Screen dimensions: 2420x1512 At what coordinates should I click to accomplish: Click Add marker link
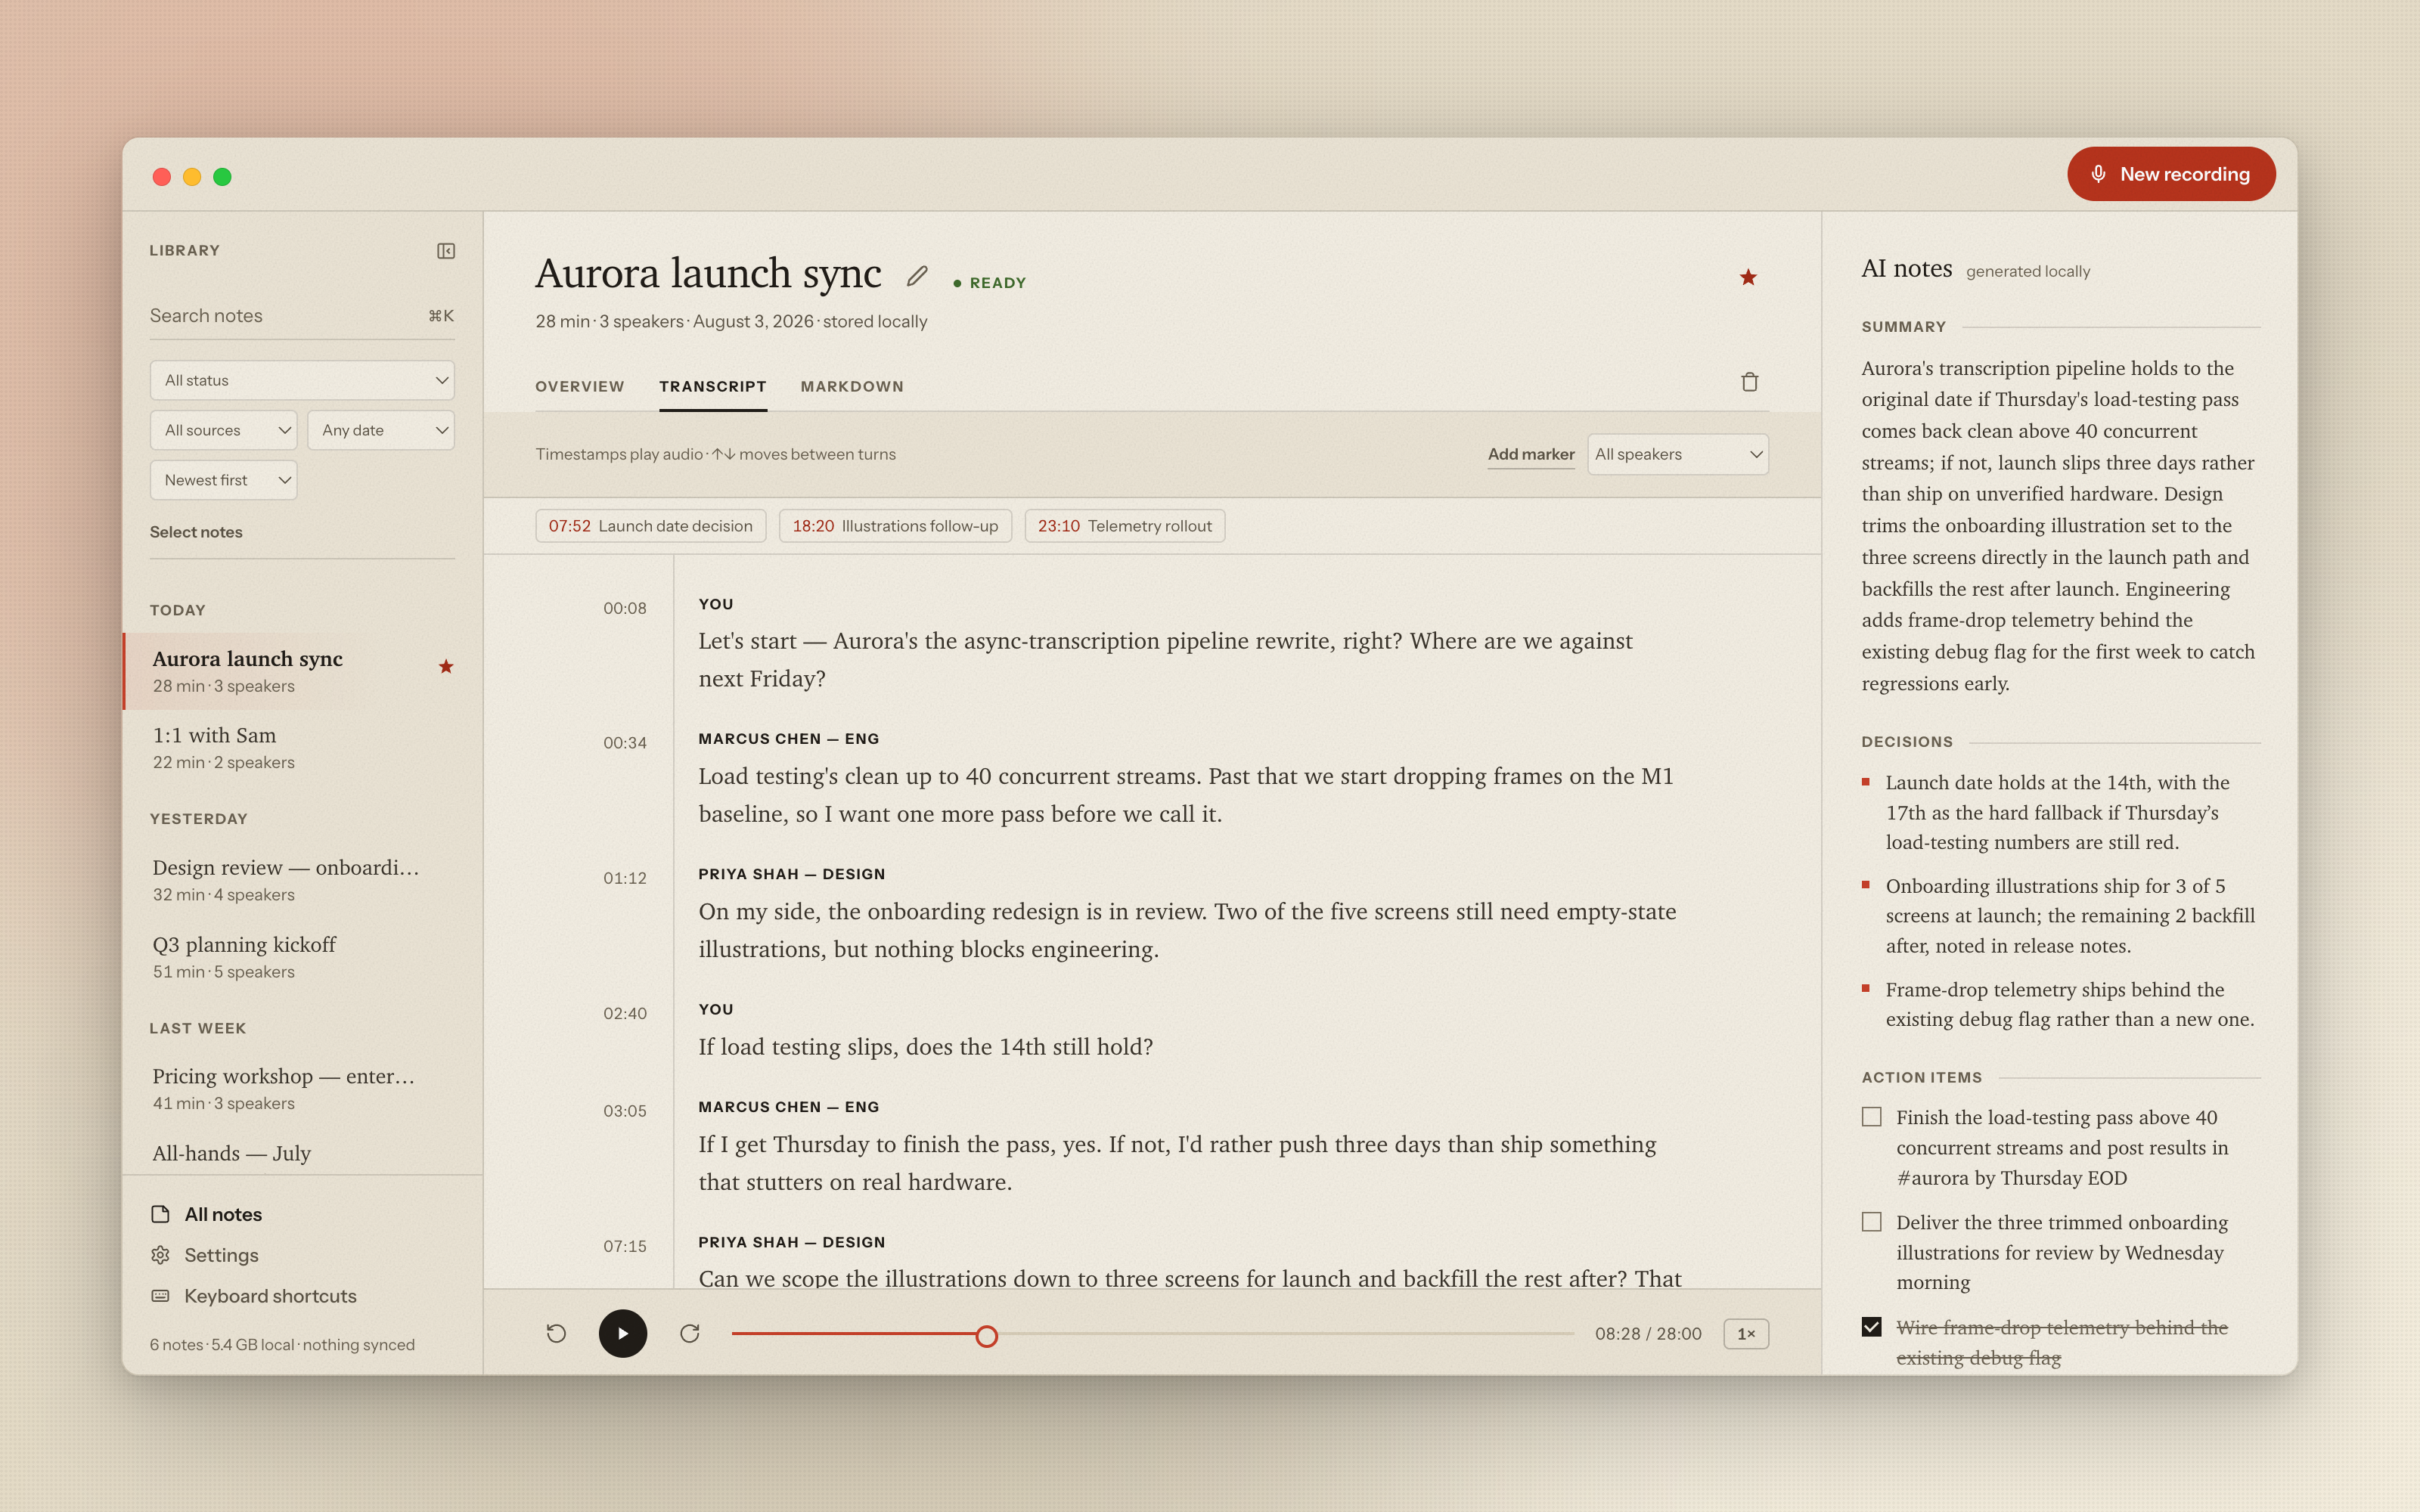[1531, 454]
